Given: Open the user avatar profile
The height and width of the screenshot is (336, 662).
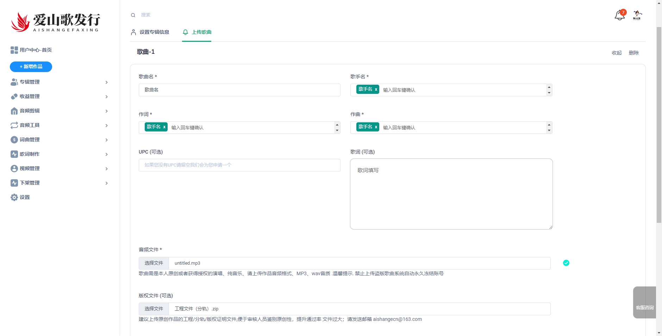Looking at the screenshot, I should click(637, 15).
